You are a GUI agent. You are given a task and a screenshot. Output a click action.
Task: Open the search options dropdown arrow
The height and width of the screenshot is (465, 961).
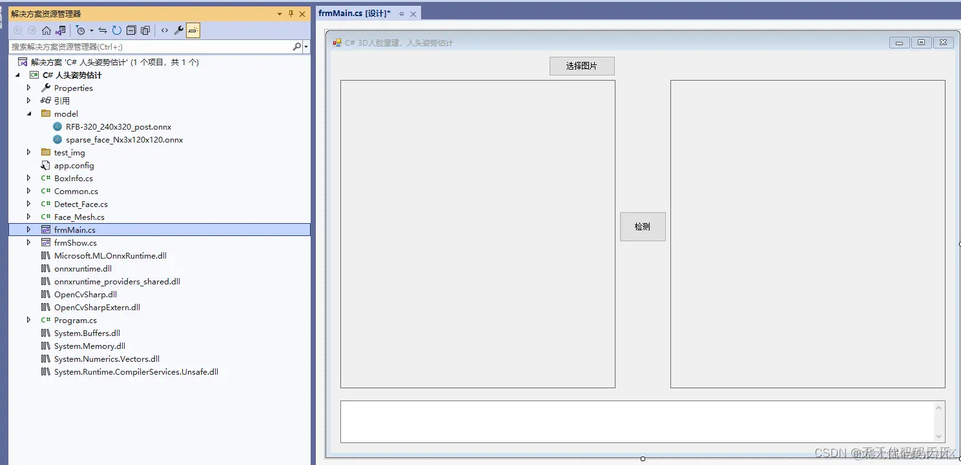pyautogui.click(x=306, y=47)
